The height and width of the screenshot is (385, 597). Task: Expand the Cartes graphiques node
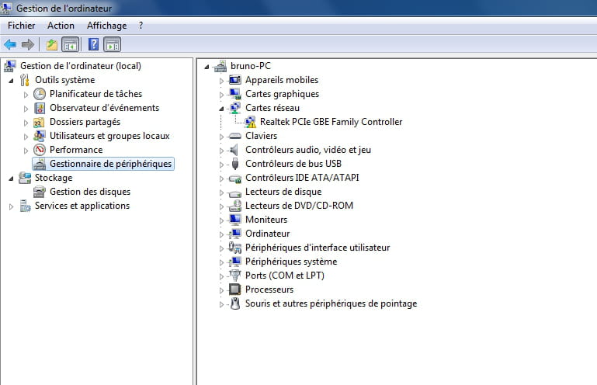coord(221,94)
